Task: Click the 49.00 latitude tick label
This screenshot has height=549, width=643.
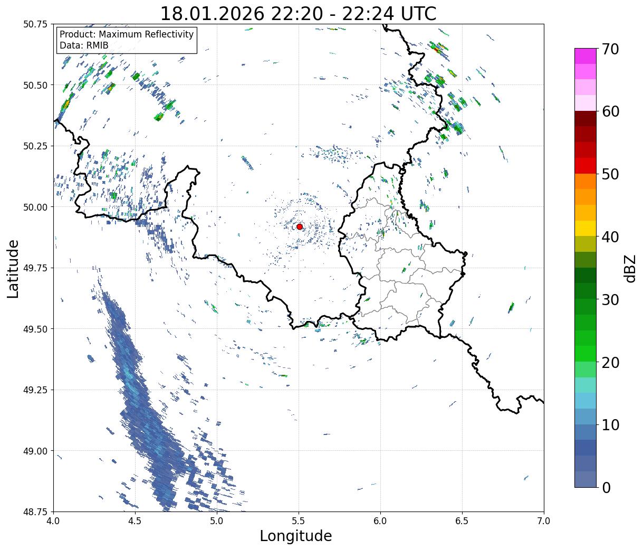Action: [35, 451]
